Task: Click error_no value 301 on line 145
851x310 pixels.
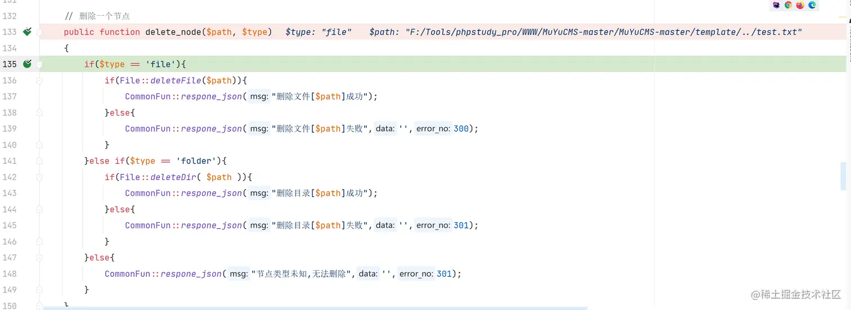Action: [x=461, y=226]
